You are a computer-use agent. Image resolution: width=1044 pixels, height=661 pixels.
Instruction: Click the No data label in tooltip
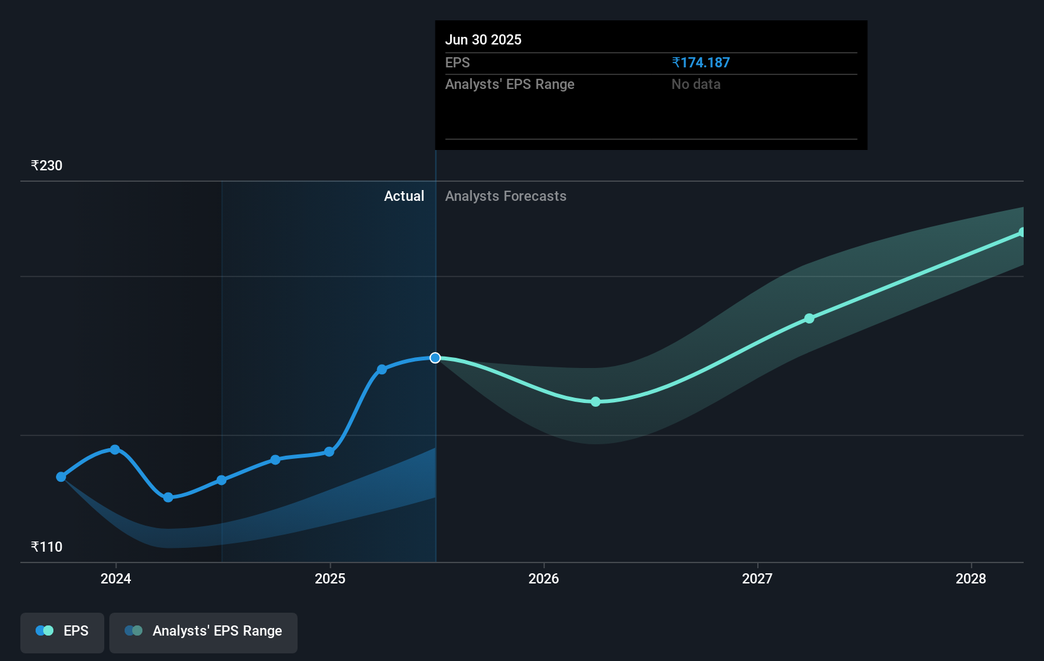(x=696, y=84)
